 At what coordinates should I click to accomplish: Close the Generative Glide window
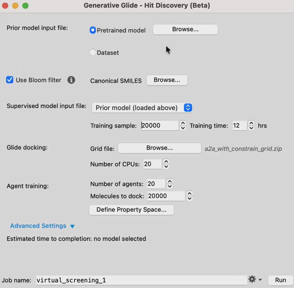[x=5, y=6]
